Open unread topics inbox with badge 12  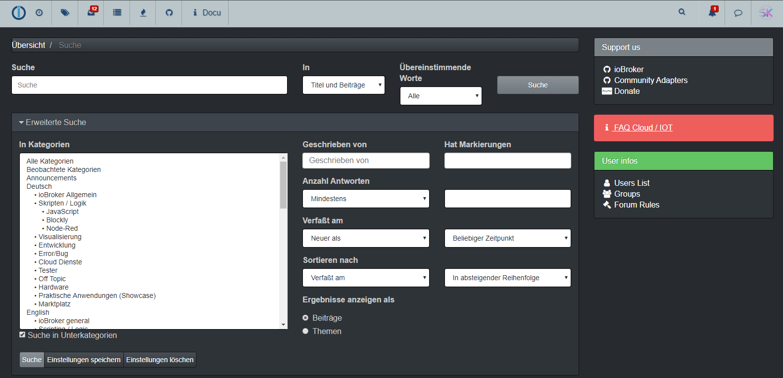click(x=92, y=12)
